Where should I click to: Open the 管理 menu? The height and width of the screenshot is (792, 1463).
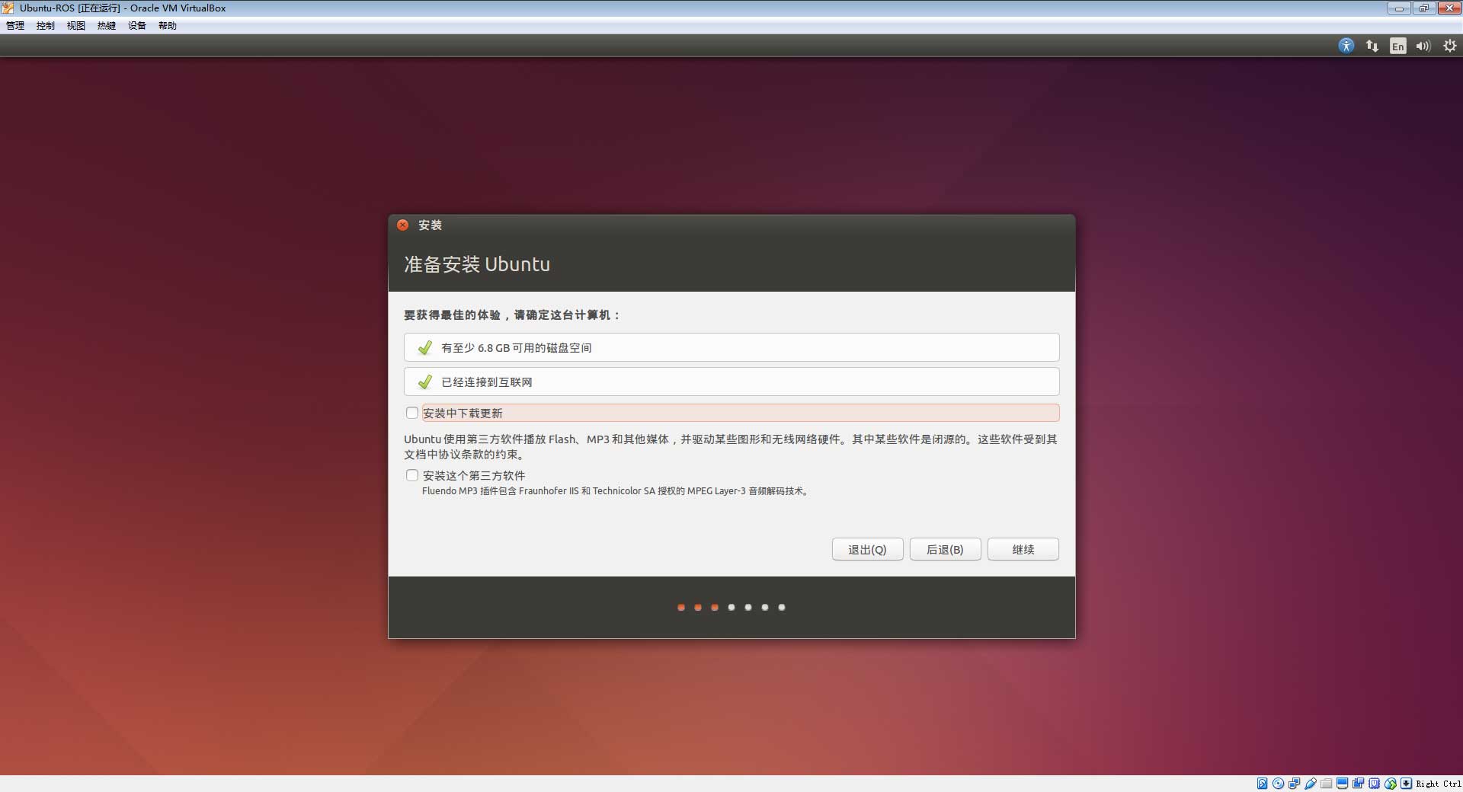[15, 26]
